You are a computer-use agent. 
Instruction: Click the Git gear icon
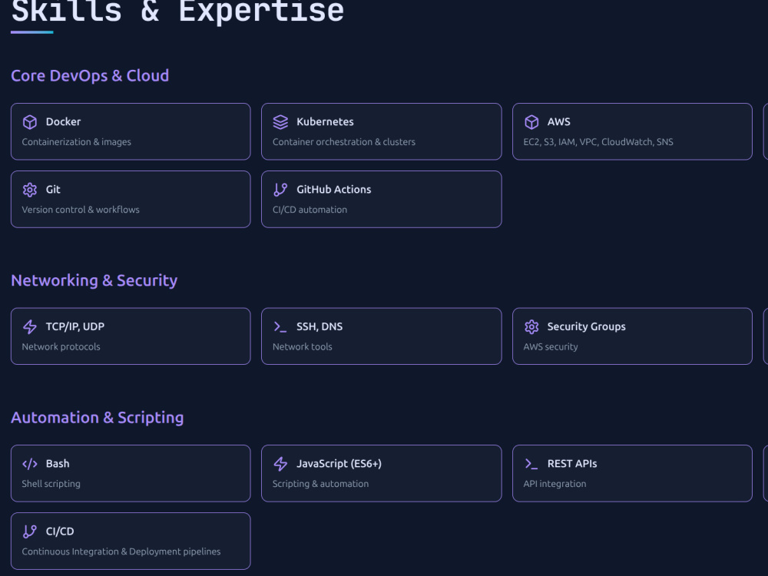30,190
